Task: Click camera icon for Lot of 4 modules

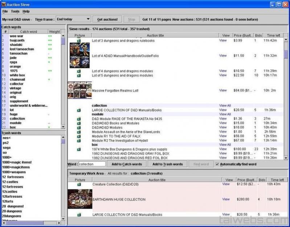Action: pos(79,71)
